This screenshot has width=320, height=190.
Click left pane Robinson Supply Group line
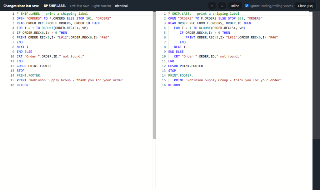click(71, 80)
